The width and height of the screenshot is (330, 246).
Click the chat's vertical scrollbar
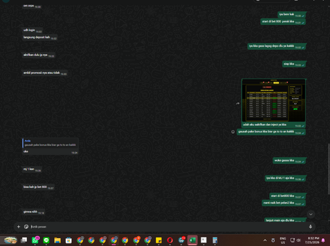(329, 169)
